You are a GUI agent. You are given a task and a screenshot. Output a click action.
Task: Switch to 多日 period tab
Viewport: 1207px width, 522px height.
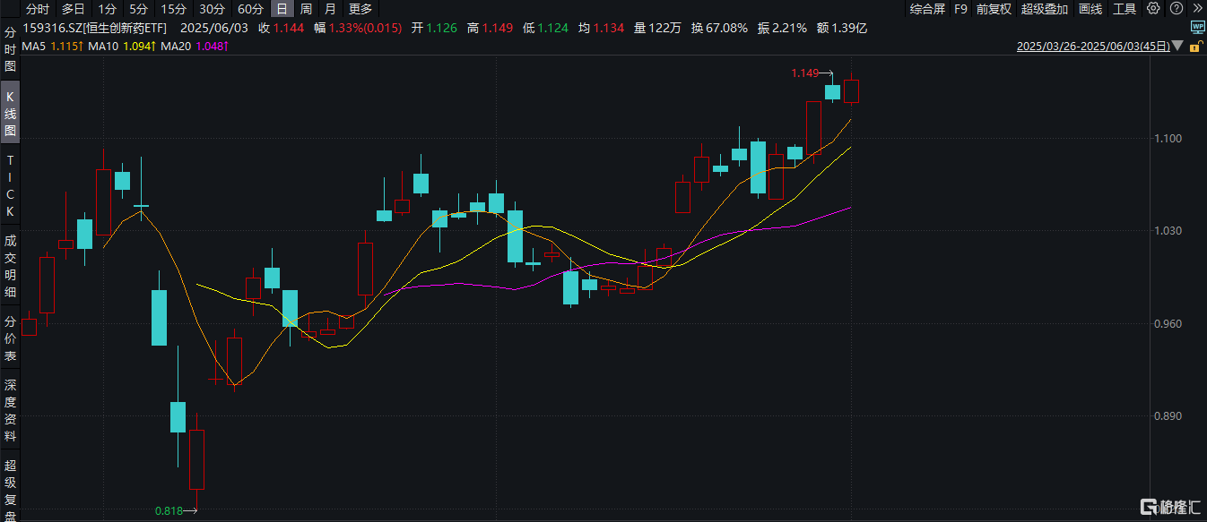tap(74, 9)
